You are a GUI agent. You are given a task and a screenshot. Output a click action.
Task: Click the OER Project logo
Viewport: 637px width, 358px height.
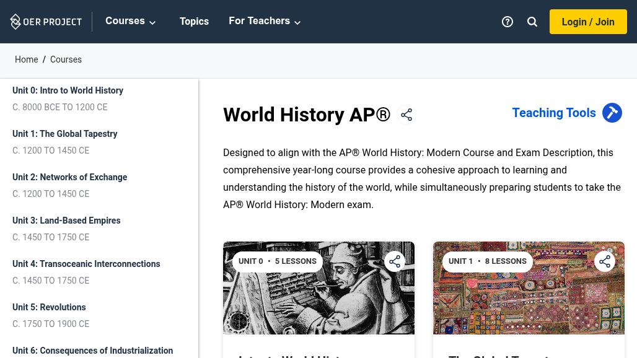[x=46, y=22]
